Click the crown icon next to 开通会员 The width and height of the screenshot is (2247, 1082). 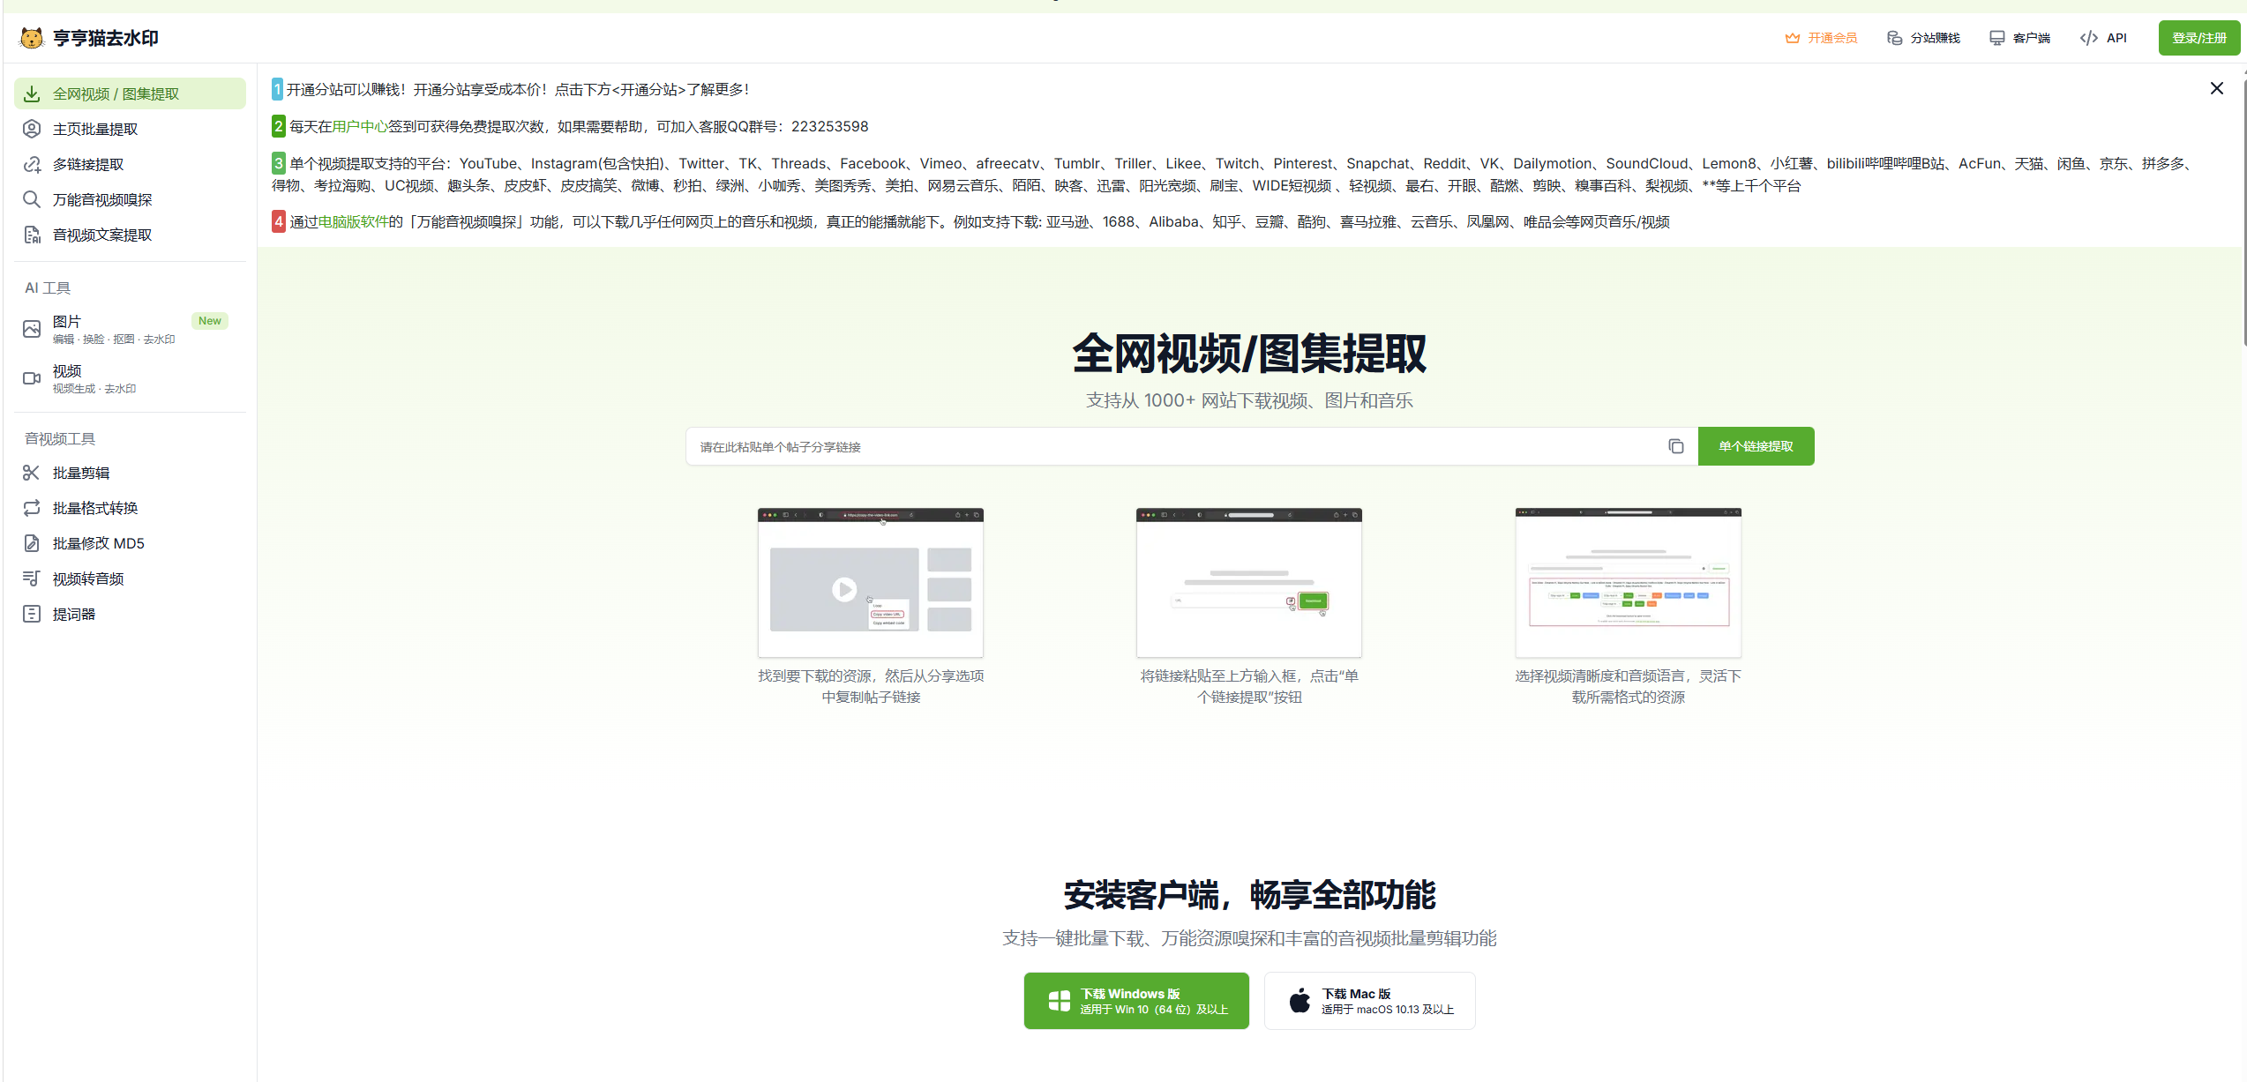click(1792, 38)
